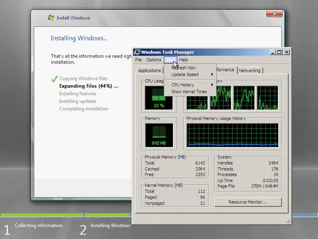The height and width of the screenshot is (239, 318).
Task: Click the Expanding files (44%) step text
Action: pyautogui.click(x=89, y=86)
